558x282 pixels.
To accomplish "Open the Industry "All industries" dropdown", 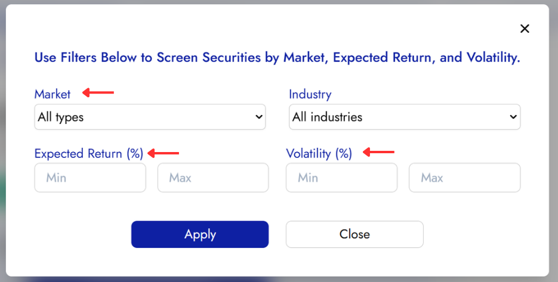I will point(398,117).
